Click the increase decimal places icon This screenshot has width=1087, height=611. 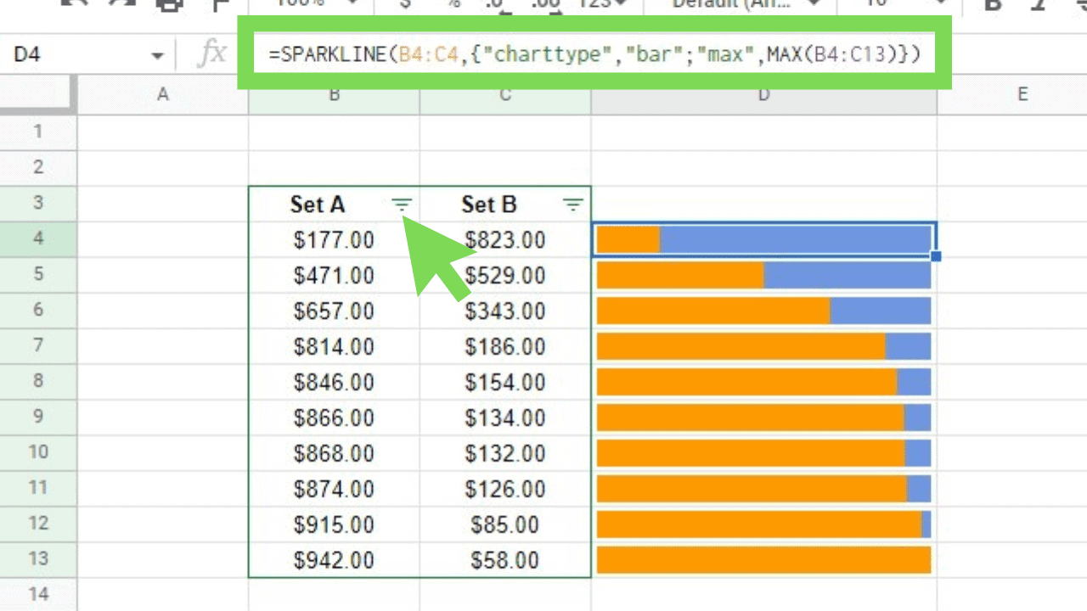543,4
